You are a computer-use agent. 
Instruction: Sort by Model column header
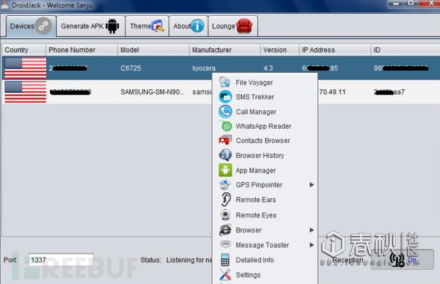click(x=153, y=50)
